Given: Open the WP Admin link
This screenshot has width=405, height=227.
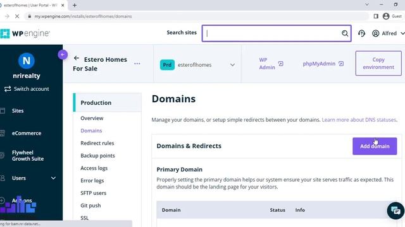Looking at the screenshot, I should (267, 64).
